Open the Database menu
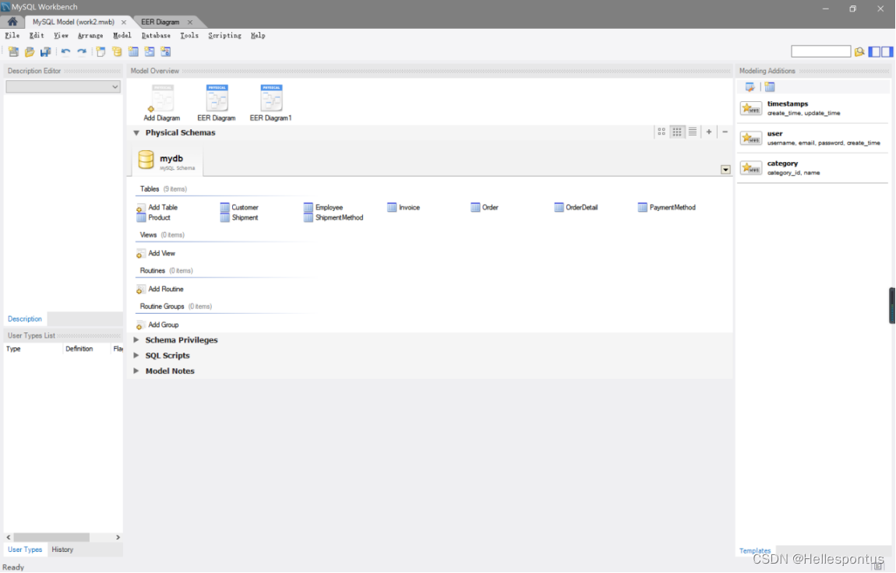Image resolution: width=896 pixels, height=573 pixels. pos(156,35)
